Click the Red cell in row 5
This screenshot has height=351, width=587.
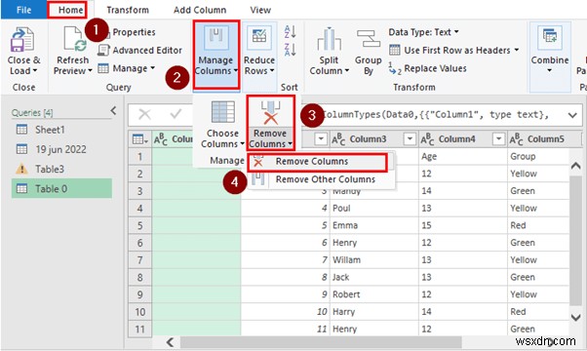pyautogui.click(x=538, y=225)
